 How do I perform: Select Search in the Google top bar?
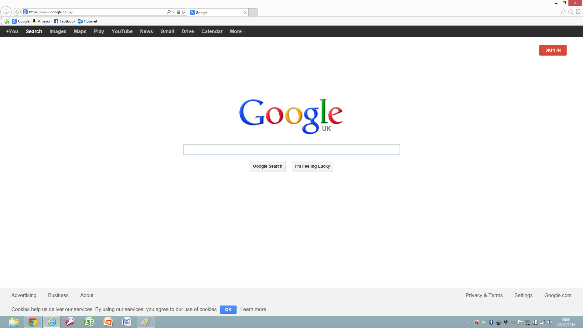click(x=34, y=31)
